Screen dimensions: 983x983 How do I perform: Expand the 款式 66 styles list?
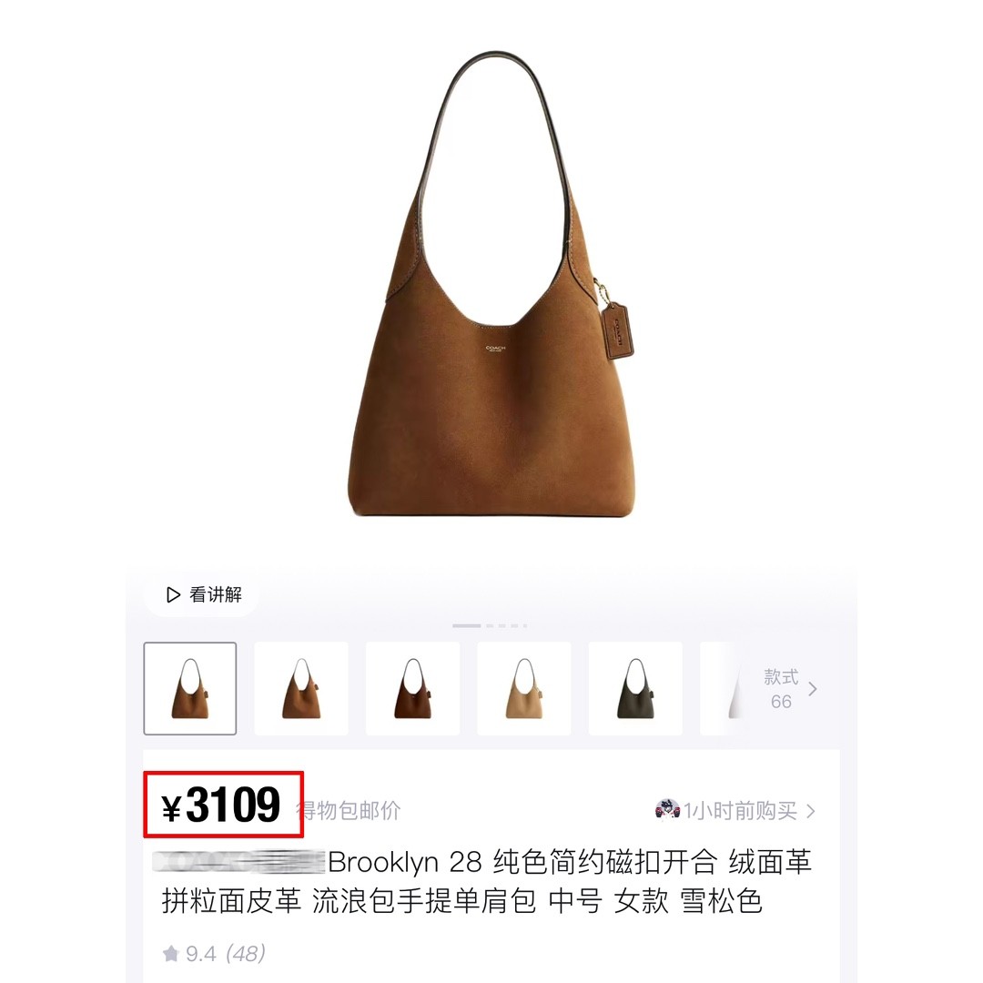pyautogui.click(x=790, y=689)
